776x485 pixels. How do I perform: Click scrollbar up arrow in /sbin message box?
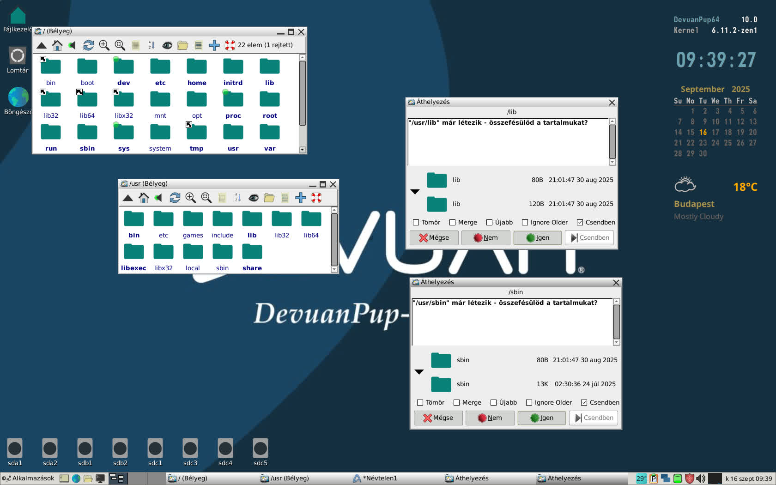pos(617,302)
